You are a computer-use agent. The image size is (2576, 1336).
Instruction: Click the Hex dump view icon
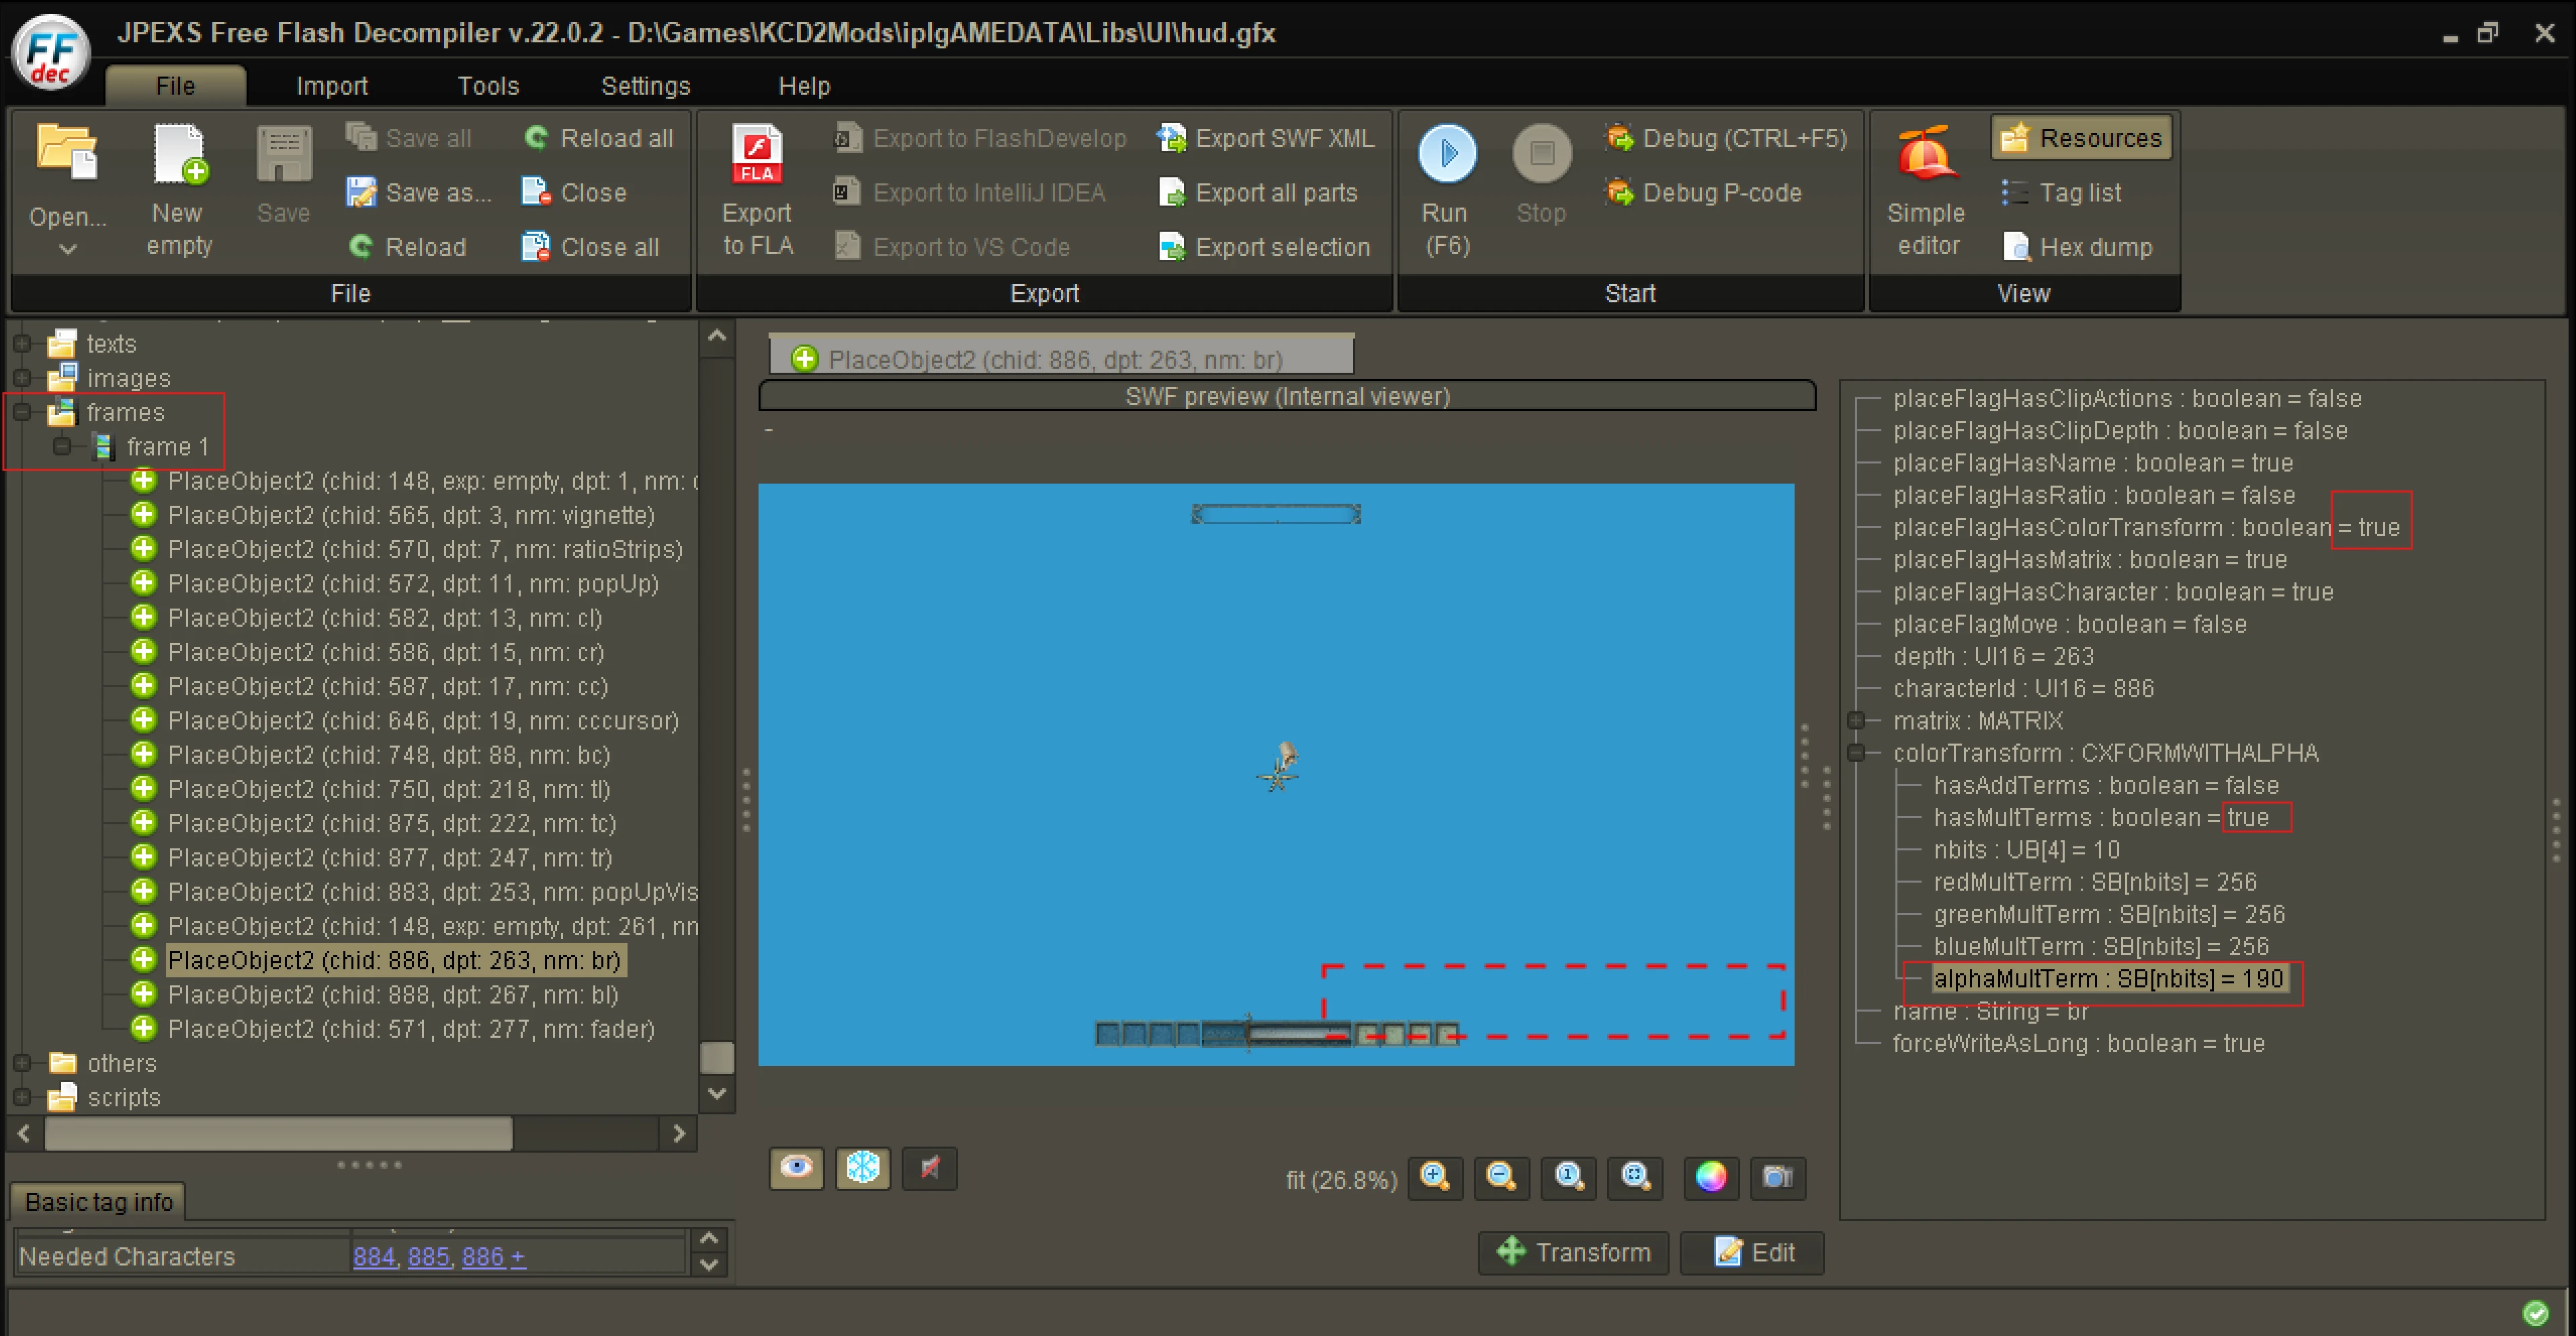(2016, 247)
